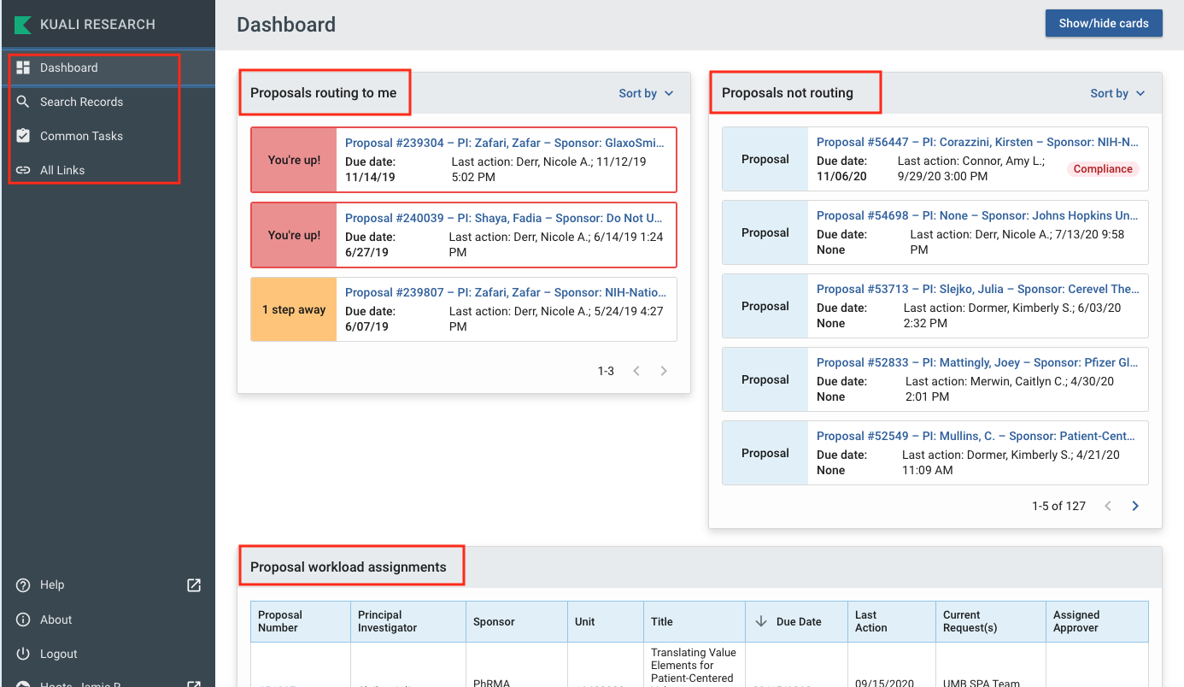Click the About info icon
The height and width of the screenshot is (687, 1184).
click(x=24, y=619)
